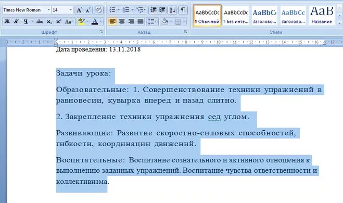Click the line 'Задачи урока:'
This screenshot has height=203, width=343.
click(84, 73)
